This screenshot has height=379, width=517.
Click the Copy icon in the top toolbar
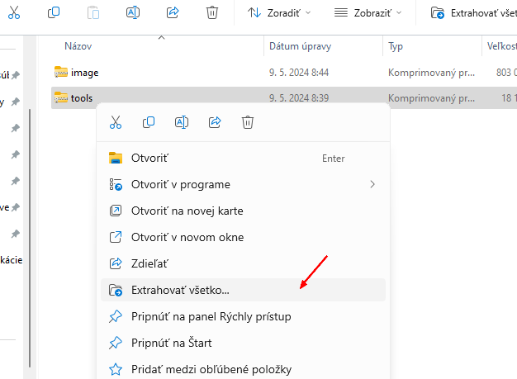pos(54,13)
